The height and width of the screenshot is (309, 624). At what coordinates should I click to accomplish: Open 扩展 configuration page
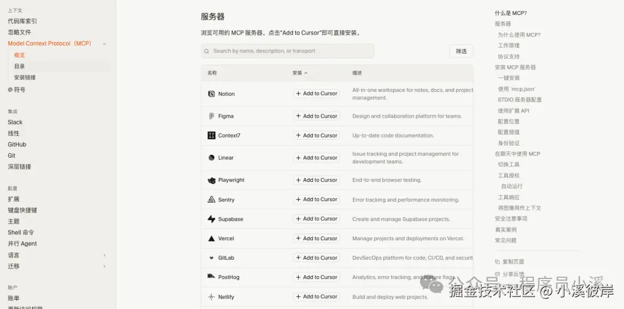(13, 199)
